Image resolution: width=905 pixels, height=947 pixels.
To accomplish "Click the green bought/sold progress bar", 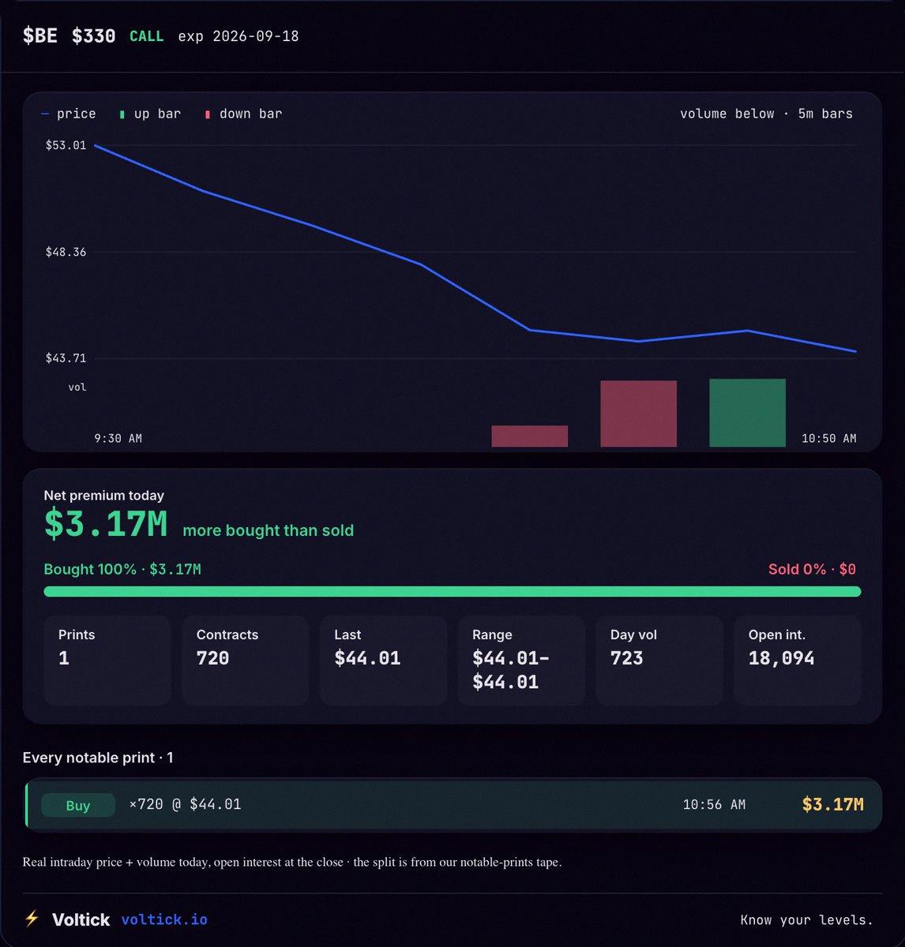I will pyautogui.click(x=452, y=591).
